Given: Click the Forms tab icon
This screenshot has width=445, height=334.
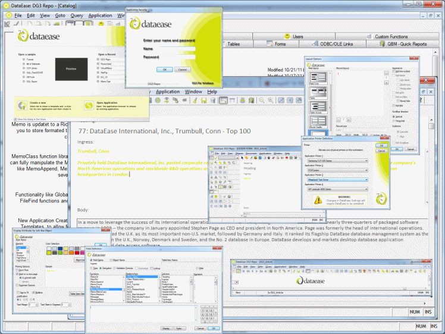Looking at the screenshot, I should [x=269, y=43].
